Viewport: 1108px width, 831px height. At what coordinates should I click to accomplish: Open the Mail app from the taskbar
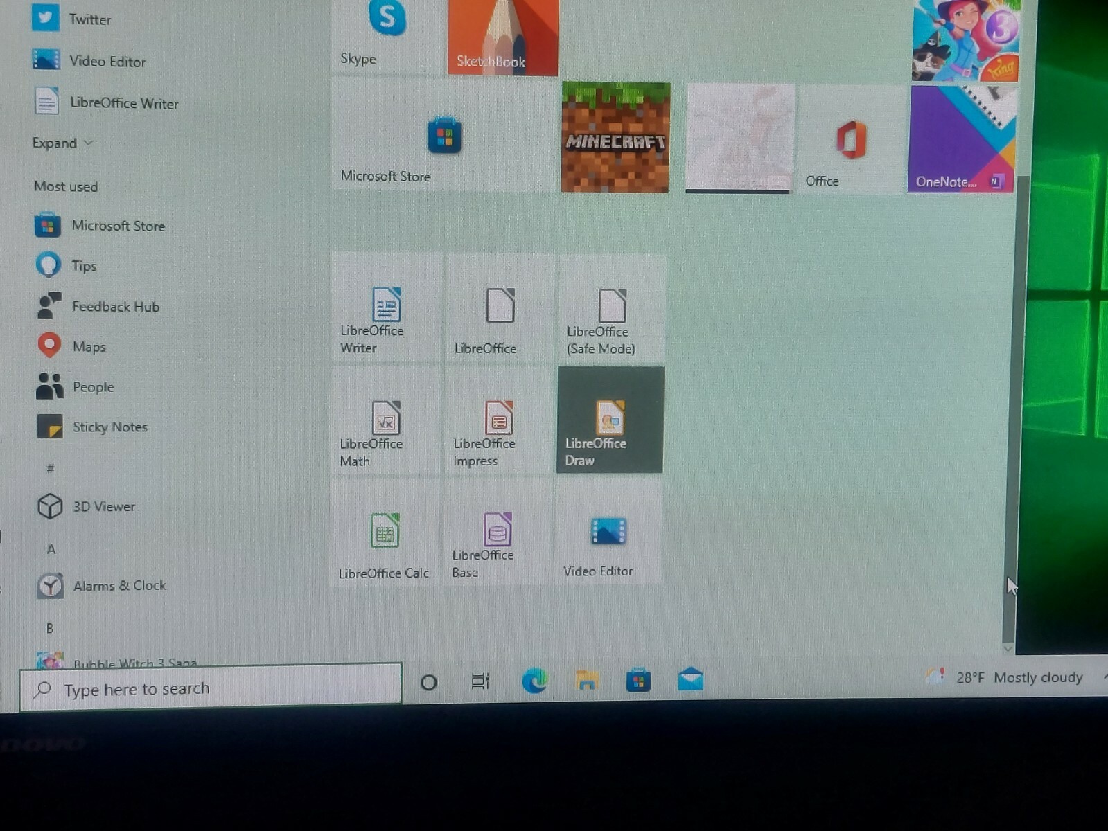point(690,679)
